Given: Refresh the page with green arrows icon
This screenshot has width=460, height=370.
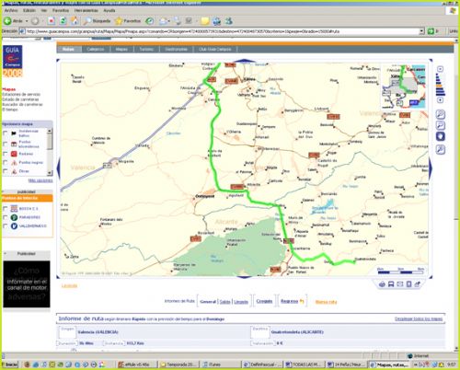Looking at the screenshot, I should [x=63, y=21].
